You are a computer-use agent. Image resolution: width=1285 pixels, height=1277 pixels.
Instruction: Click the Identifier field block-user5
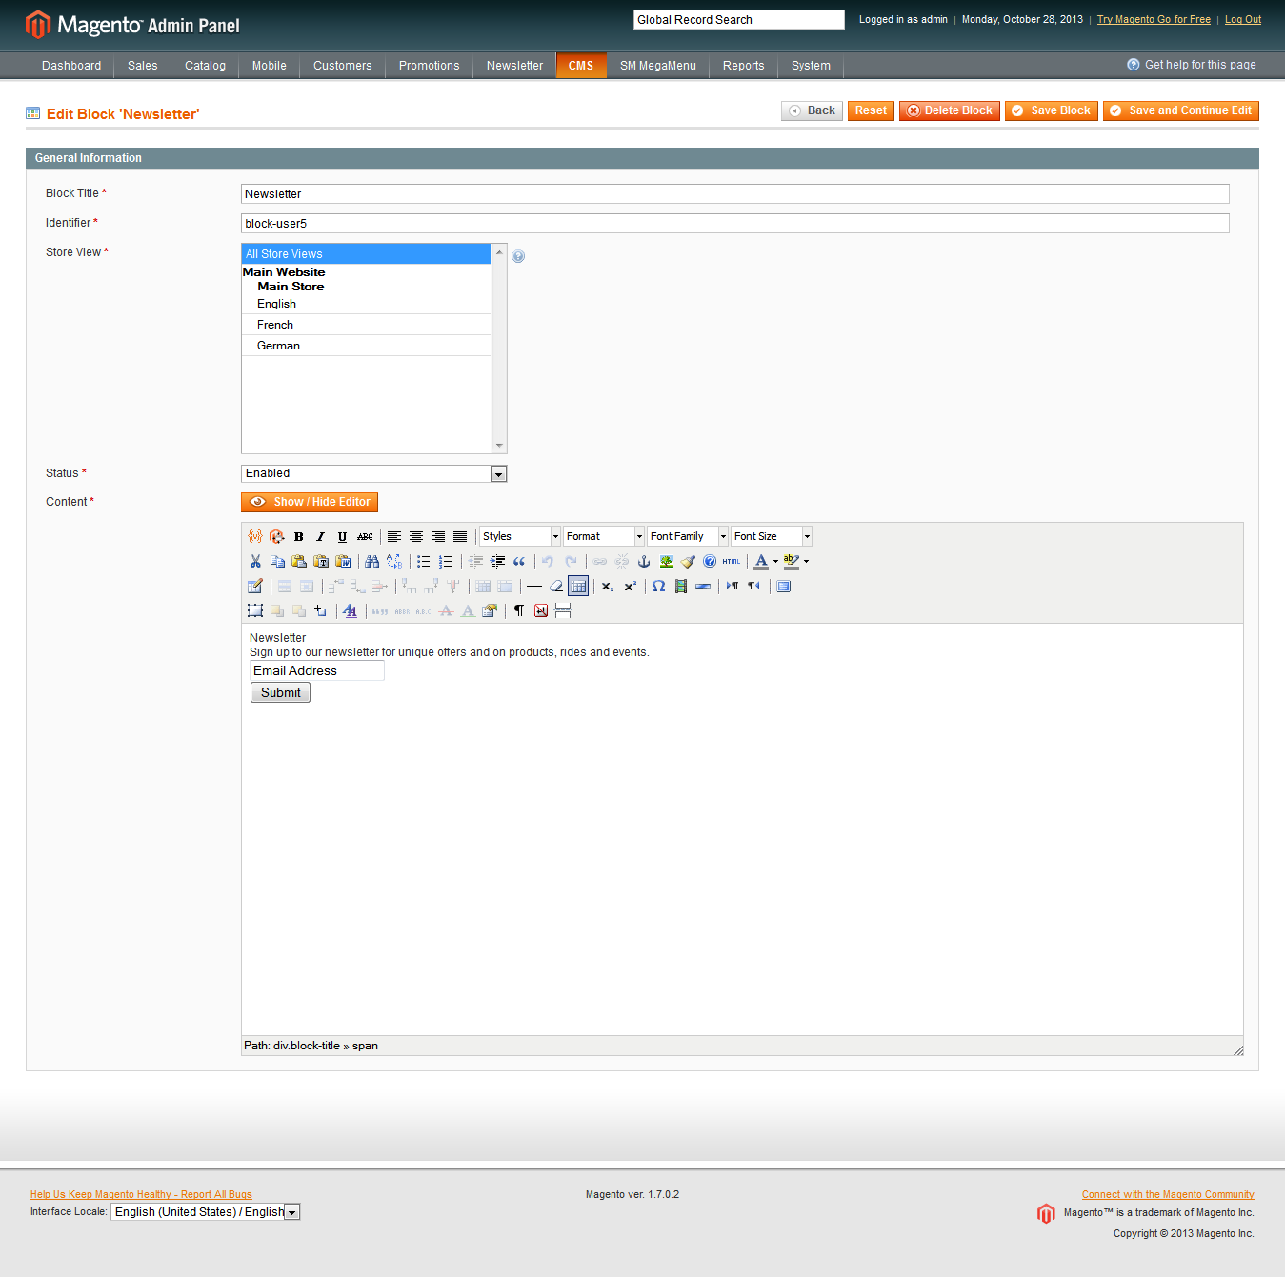(x=735, y=223)
